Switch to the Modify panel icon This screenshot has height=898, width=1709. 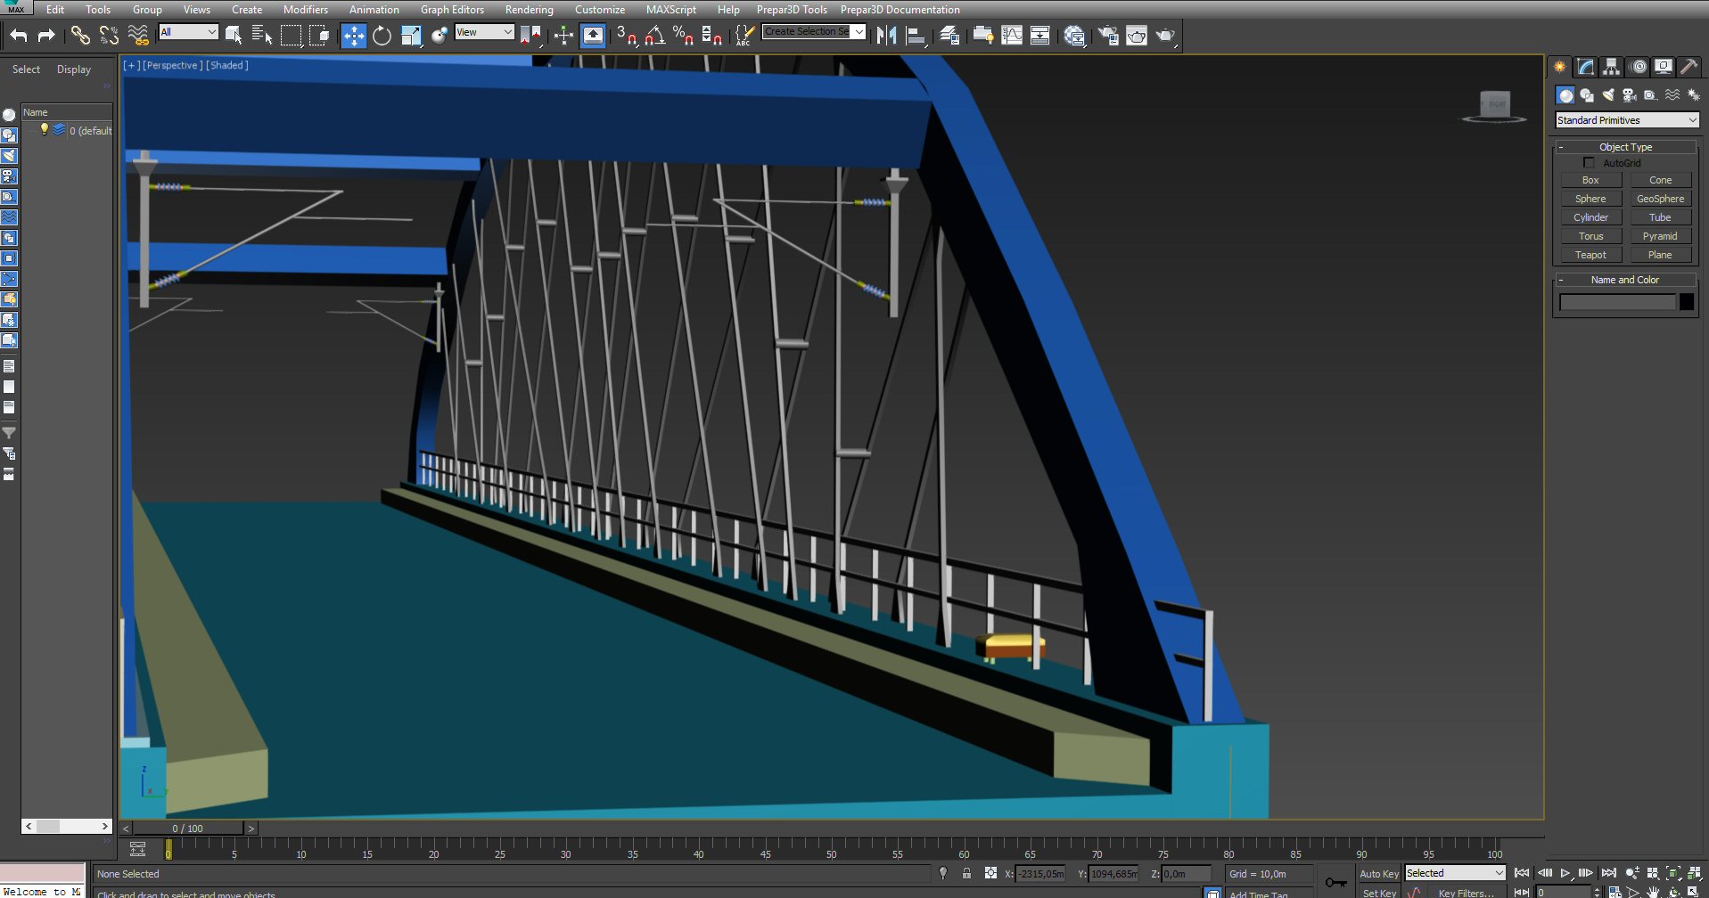tap(1585, 67)
